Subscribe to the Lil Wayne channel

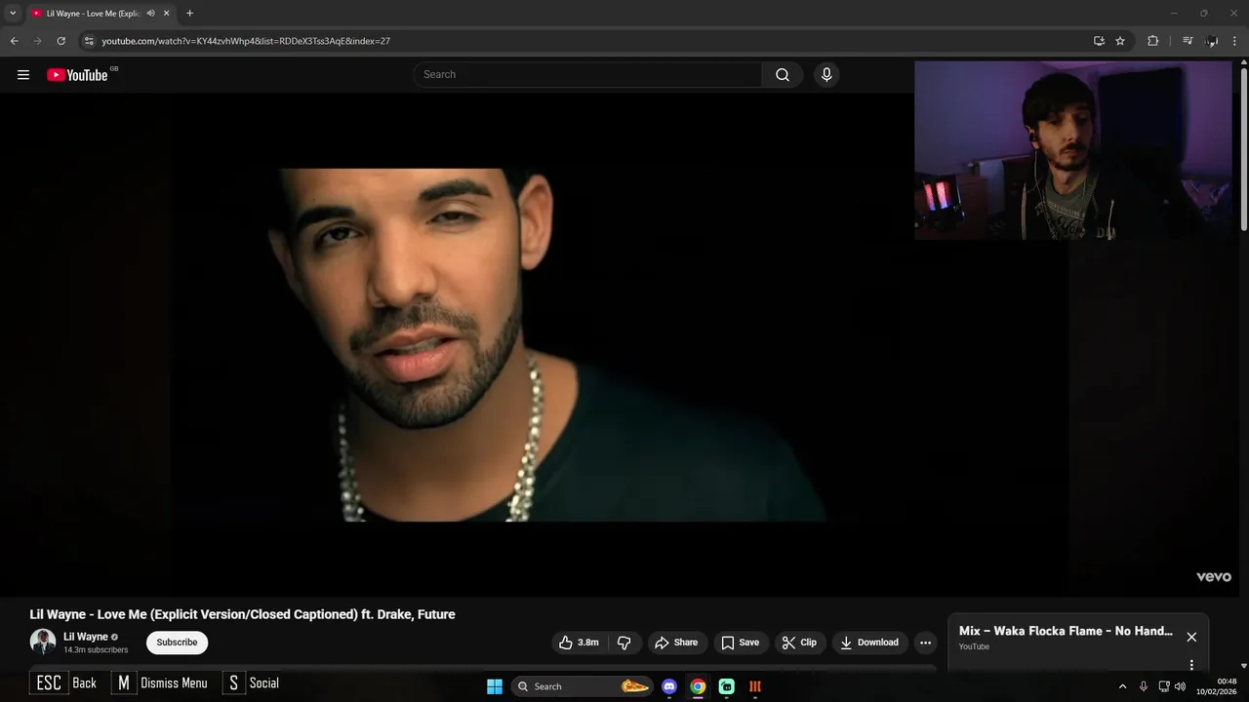177,643
